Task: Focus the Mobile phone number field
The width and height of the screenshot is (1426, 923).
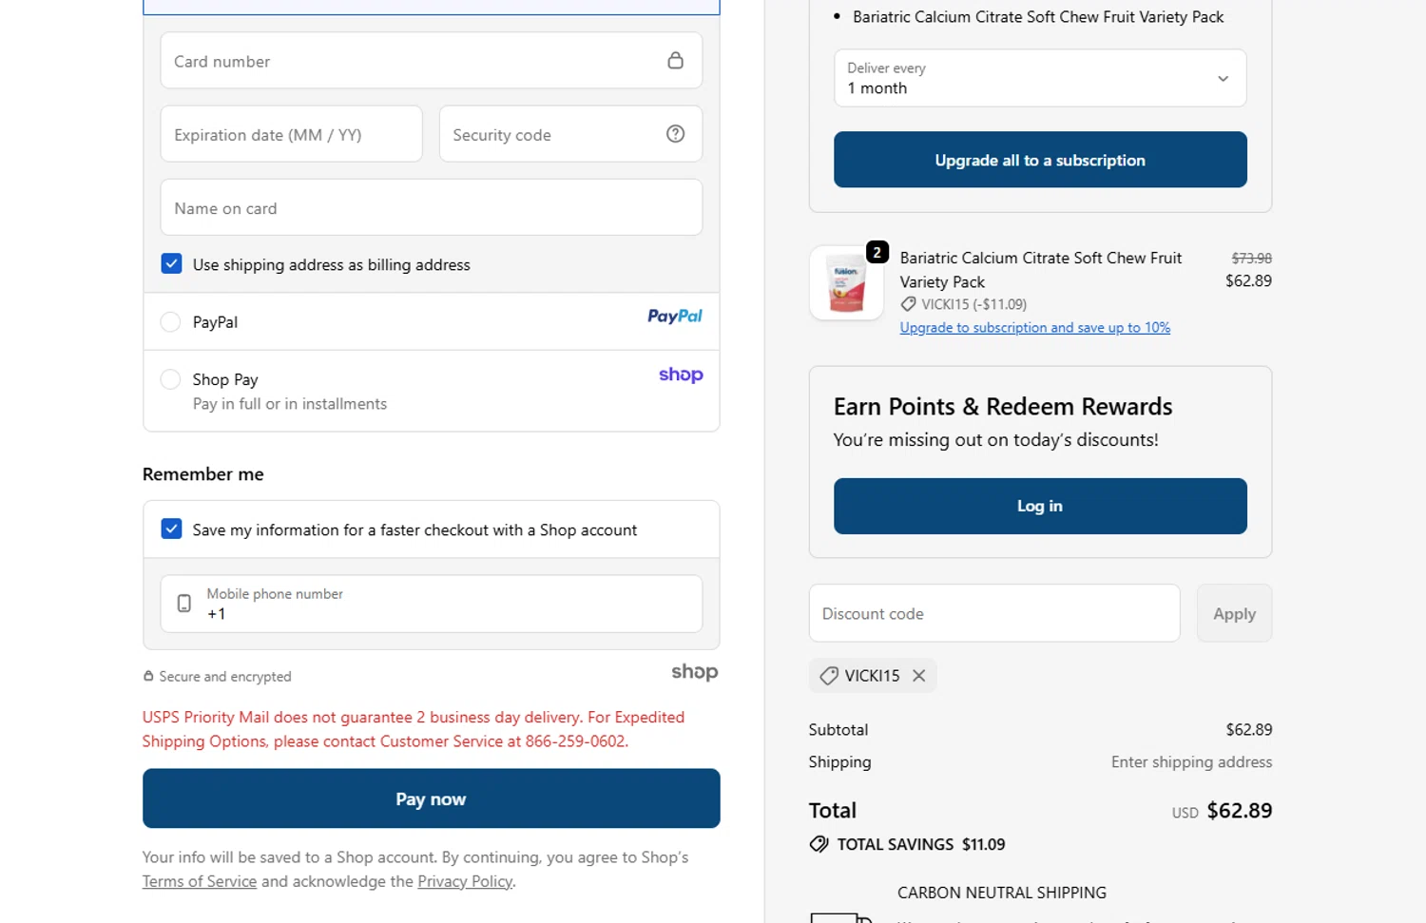Action: [x=431, y=604]
